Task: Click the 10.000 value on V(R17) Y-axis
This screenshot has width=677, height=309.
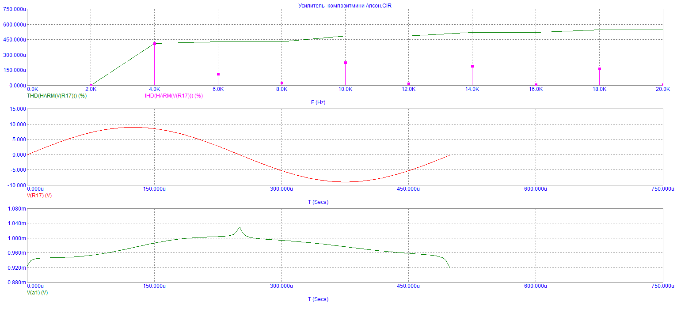Action: pos(17,124)
